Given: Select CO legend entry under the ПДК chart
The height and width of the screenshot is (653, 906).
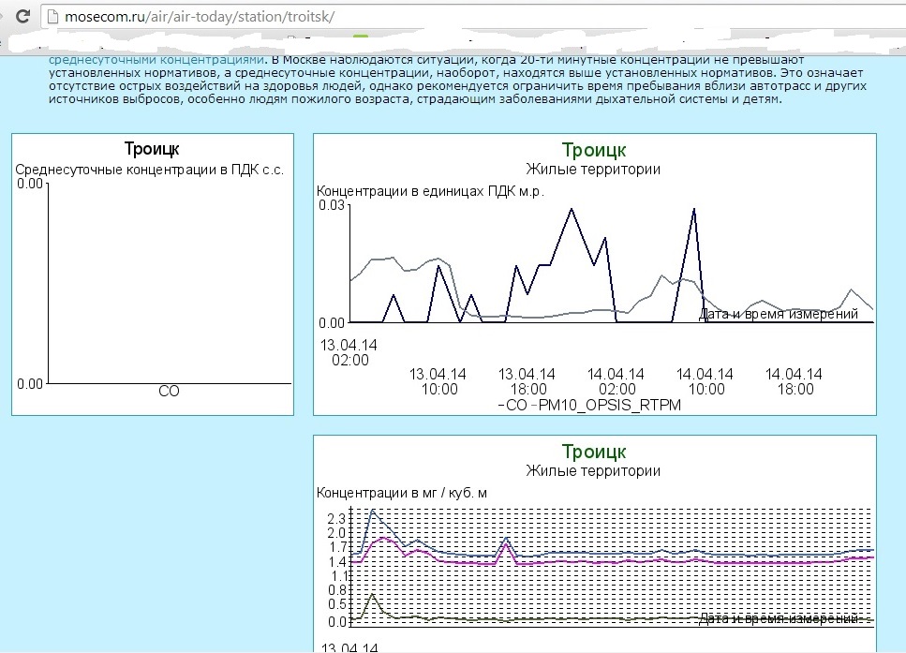Looking at the screenshot, I should pyautogui.click(x=512, y=405).
